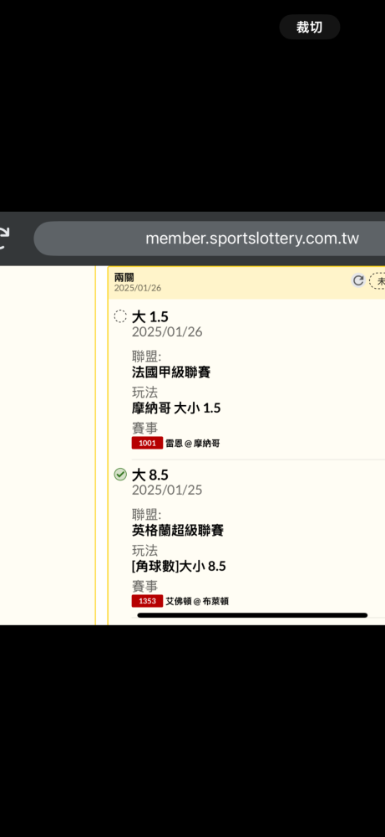Click the black horizontal bar at the bottom
The width and height of the screenshot is (385, 837).
252,615
